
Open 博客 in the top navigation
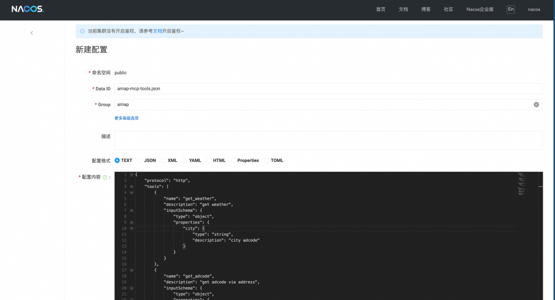click(x=426, y=9)
